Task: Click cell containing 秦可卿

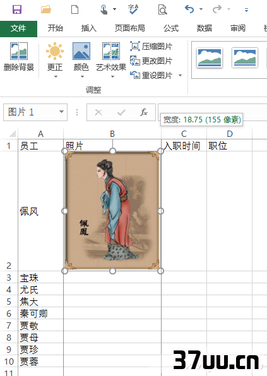Action: coord(40,314)
